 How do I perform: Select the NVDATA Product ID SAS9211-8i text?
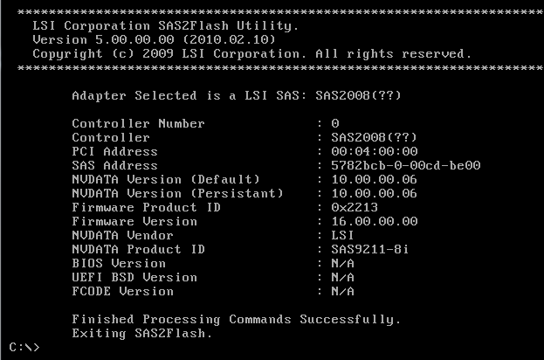click(370, 249)
